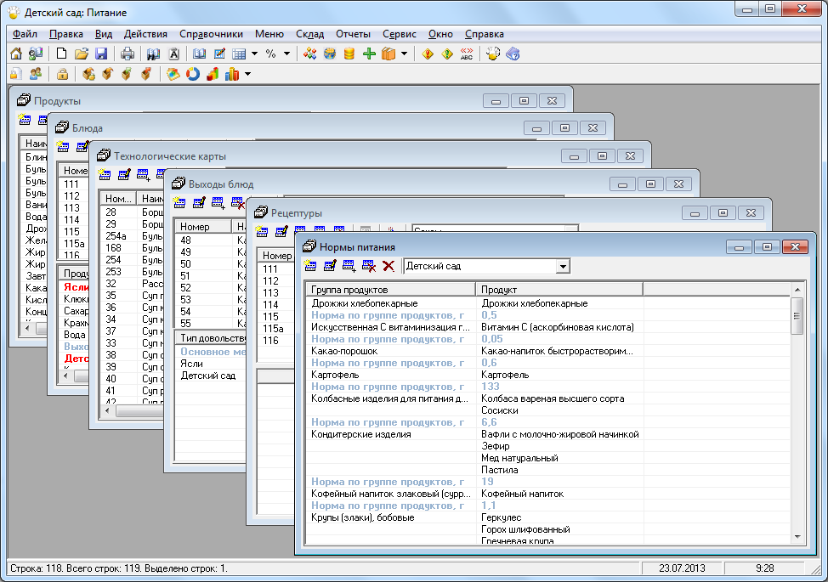The width and height of the screenshot is (828, 582).
Task: Click the red X delete icon in Нормы питания
Action: point(388,266)
